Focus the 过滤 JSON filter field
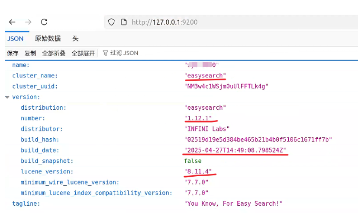The width and height of the screenshot is (358, 213). [x=126, y=53]
